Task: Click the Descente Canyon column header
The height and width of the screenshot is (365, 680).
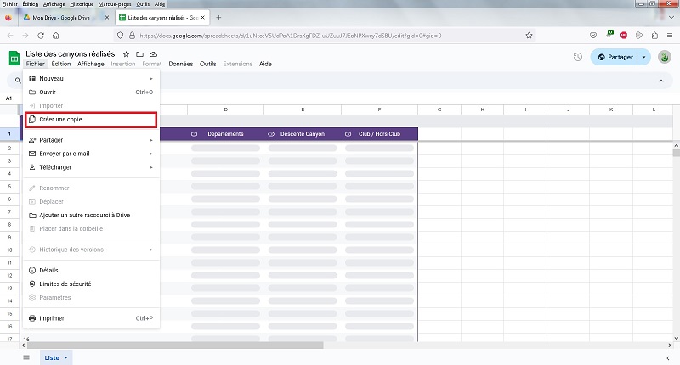Action: [x=303, y=134]
